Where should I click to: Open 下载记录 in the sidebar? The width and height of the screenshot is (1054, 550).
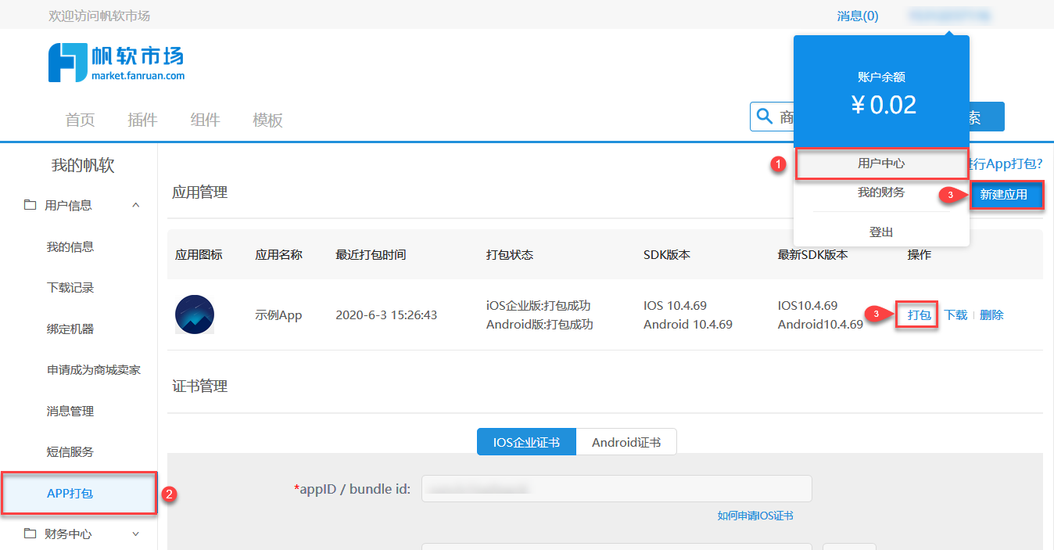tap(70, 287)
